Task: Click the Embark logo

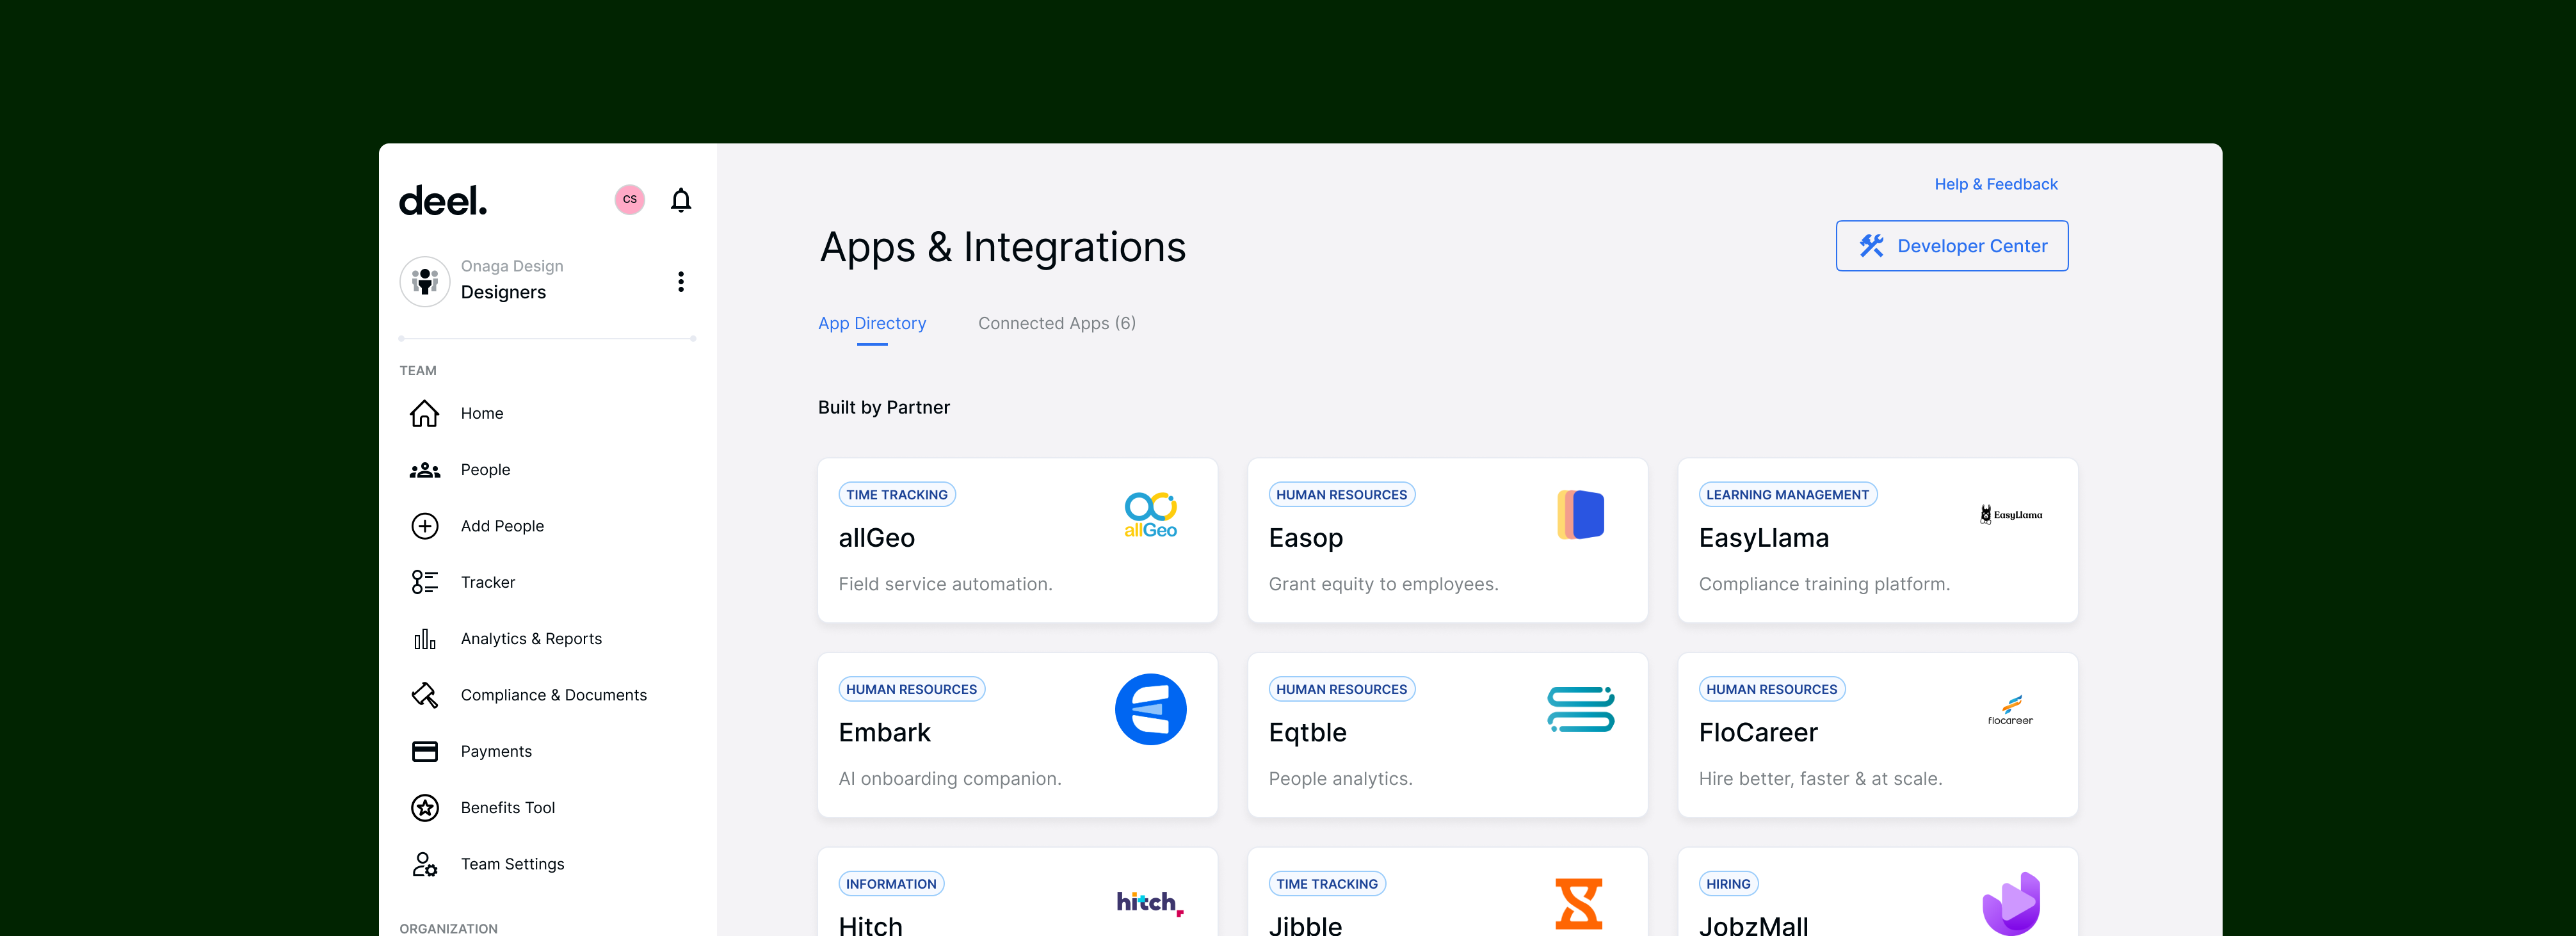Action: (1150, 710)
